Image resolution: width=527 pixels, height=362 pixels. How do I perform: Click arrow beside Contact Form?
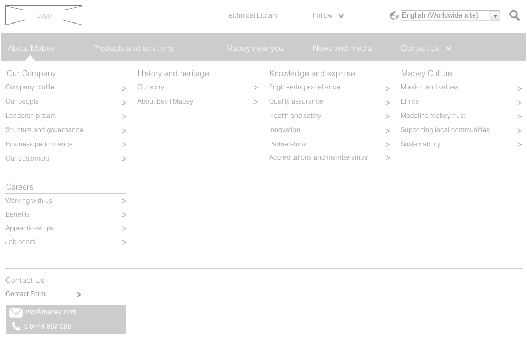(x=79, y=295)
